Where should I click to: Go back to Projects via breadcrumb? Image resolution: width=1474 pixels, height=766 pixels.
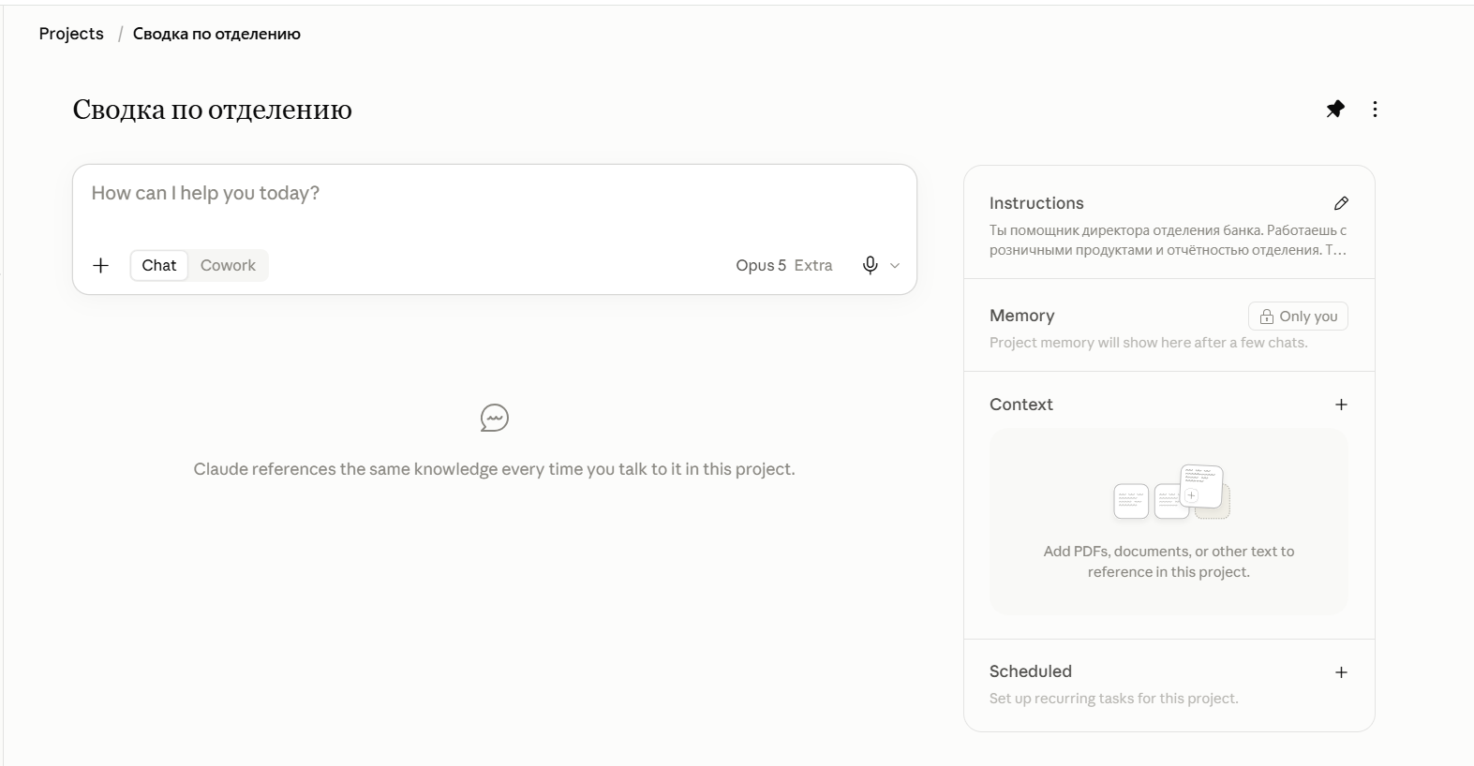coord(71,34)
